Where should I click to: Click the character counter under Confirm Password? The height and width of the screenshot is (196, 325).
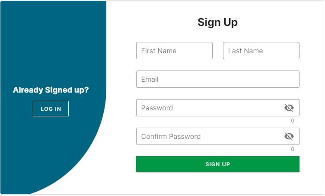tap(293, 149)
